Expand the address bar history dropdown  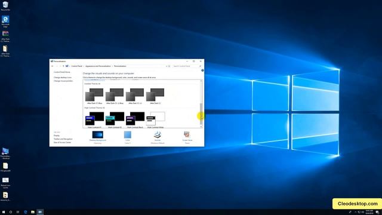coord(167,66)
